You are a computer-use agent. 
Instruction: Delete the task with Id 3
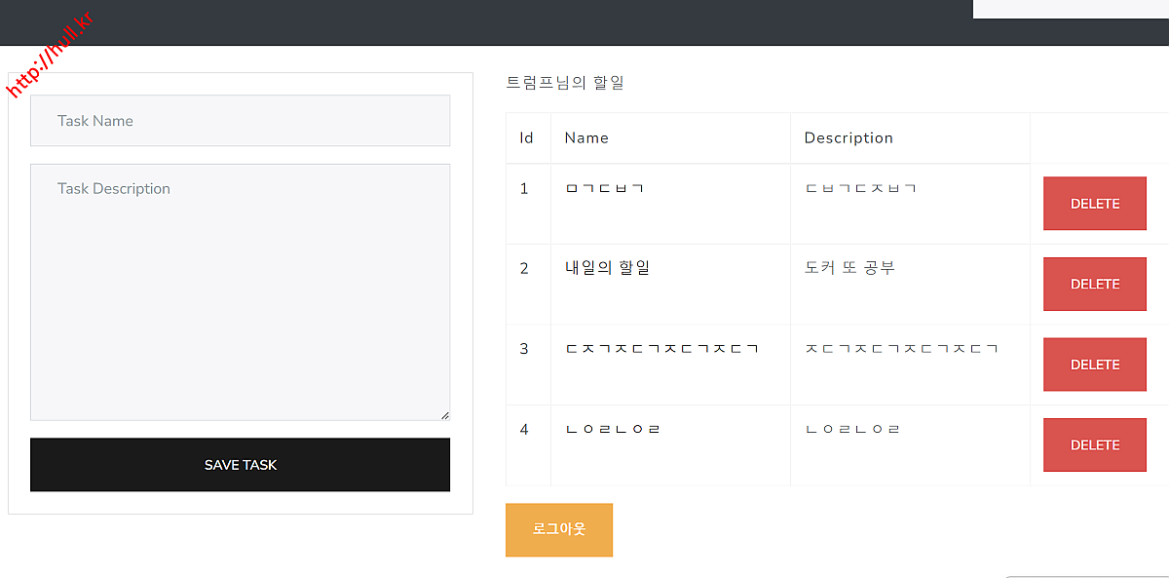click(1094, 365)
